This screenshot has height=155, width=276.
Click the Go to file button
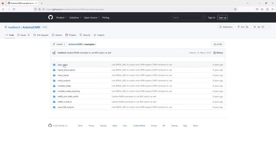218,44
